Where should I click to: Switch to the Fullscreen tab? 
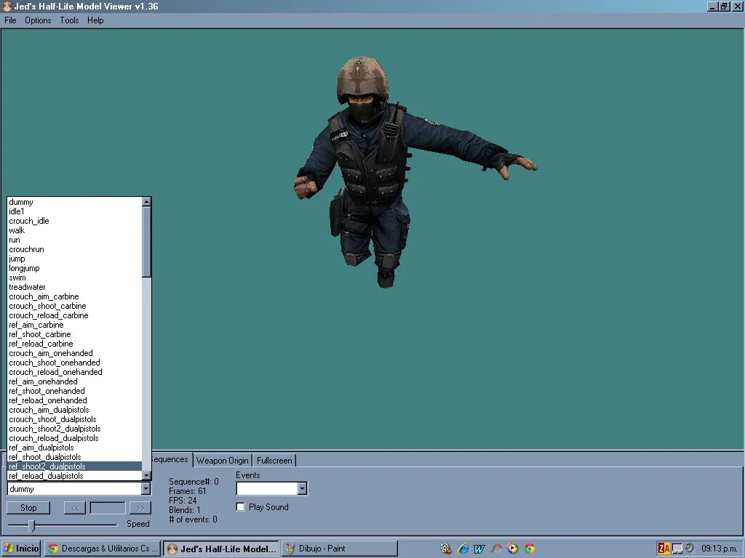click(x=274, y=460)
